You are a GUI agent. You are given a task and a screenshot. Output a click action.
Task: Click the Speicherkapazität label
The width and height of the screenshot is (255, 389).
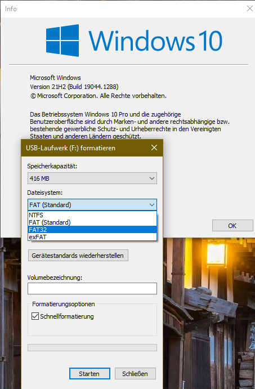coord(52,166)
